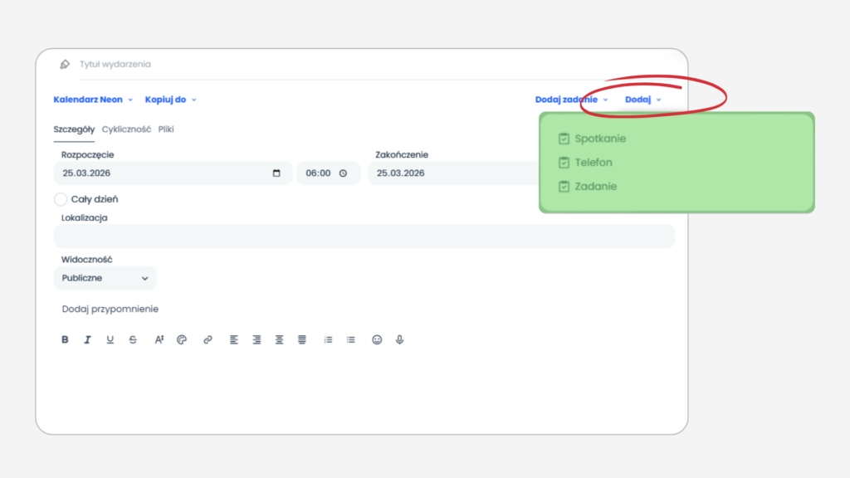Select Spotkanie from the Dodaj menu
The height and width of the screenshot is (478, 850).
tap(599, 139)
